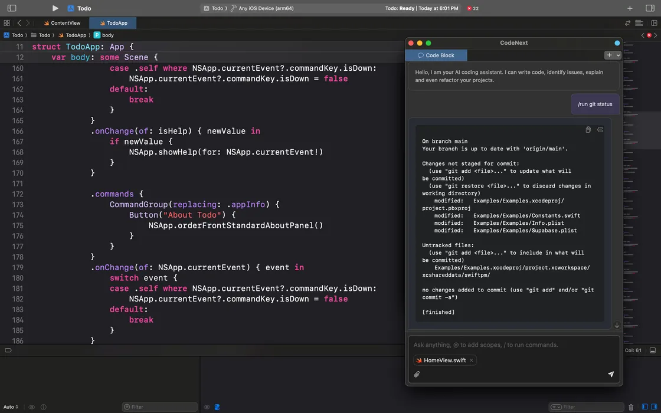Toggle the right inspector panel

(x=650, y=8)
